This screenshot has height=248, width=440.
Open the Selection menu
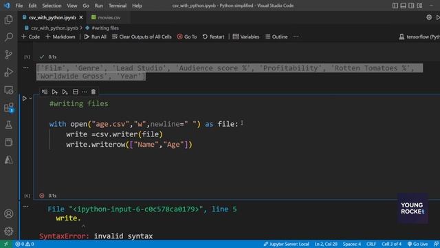pyautogui.click(x=52, y=6)
